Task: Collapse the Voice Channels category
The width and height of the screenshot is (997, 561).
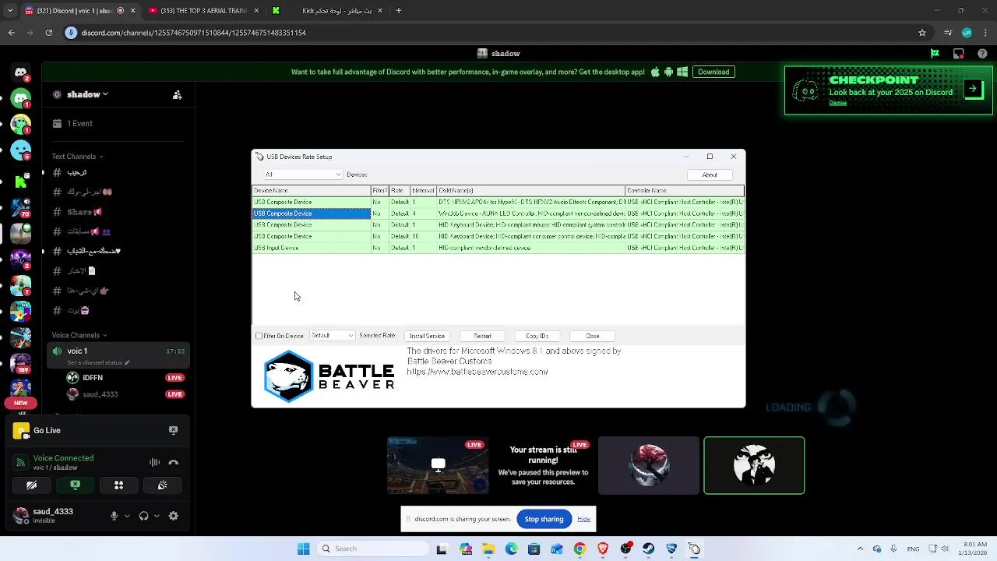Action: pyautogui.click(x=79, y=335)
